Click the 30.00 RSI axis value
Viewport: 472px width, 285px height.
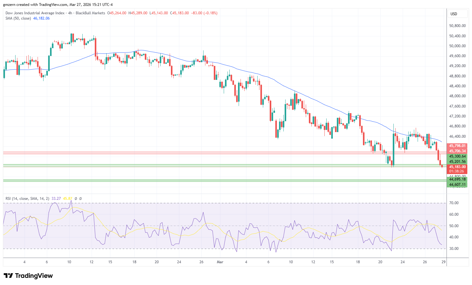454,249
